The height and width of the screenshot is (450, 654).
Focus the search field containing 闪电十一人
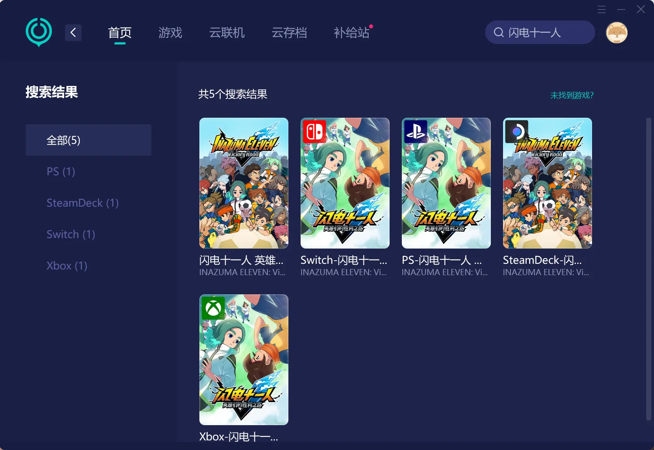point(540,32)
